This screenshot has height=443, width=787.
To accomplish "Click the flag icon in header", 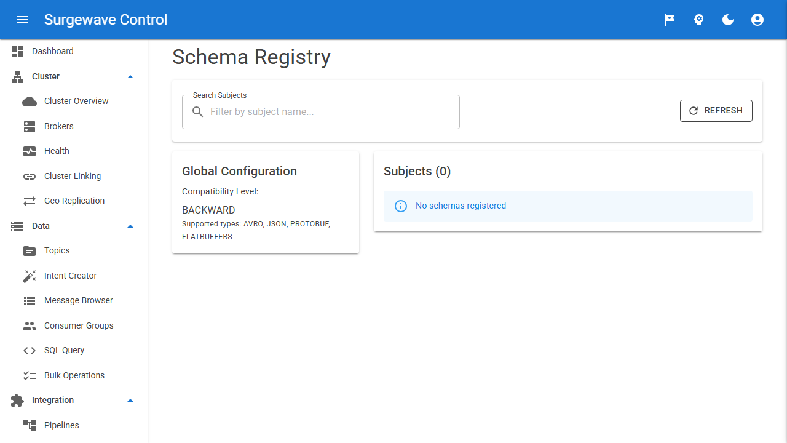I will [669, 20].
